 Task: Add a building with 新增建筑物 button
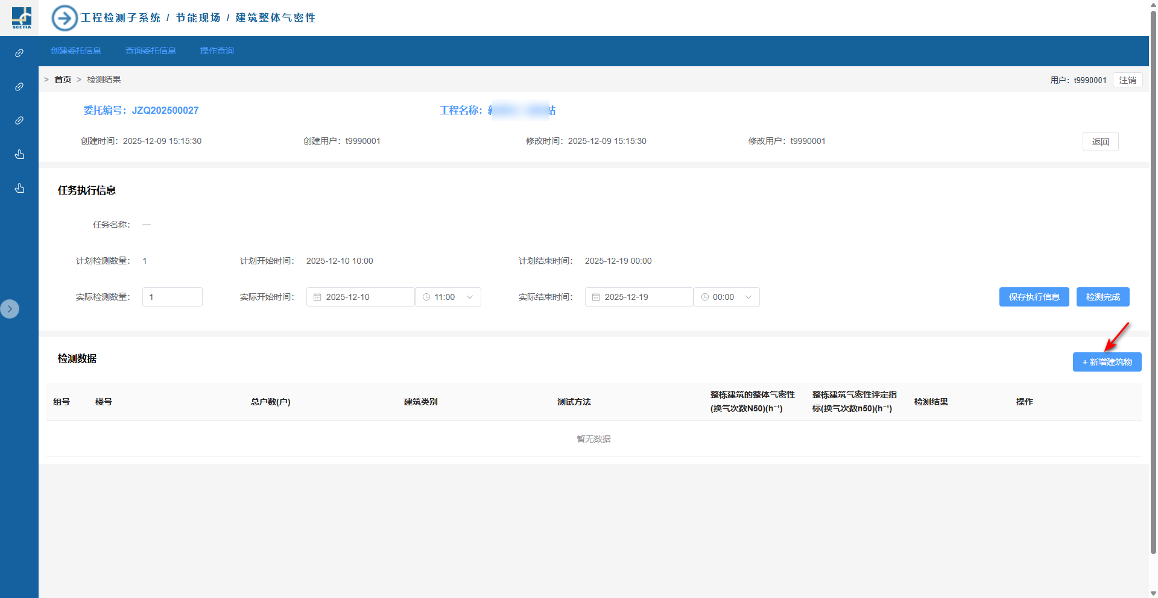1107,362
